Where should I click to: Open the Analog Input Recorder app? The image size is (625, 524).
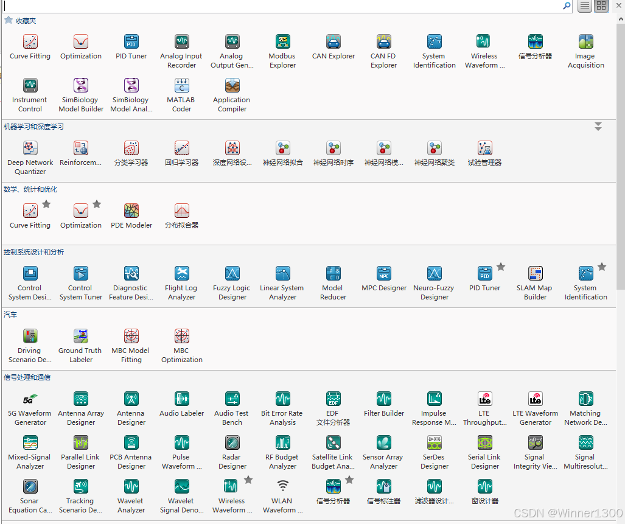181,51
